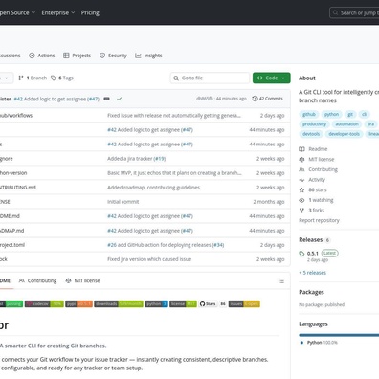This screenshot has height=379, width=379.
Task: View the 6 Tags link
Action: click(x=62, y=78)
